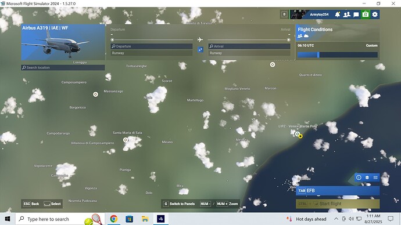Viewport: 401px width, 225px height.
Task: Click the Arrival airport search field
Action: [x=249, y=46]
